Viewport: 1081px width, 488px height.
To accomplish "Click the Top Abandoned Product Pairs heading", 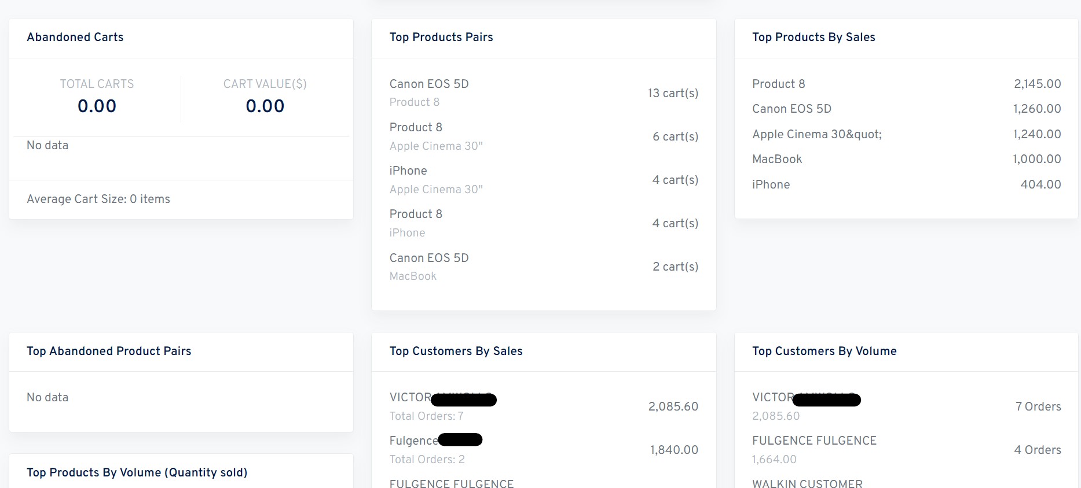I will tap(109, 351).
